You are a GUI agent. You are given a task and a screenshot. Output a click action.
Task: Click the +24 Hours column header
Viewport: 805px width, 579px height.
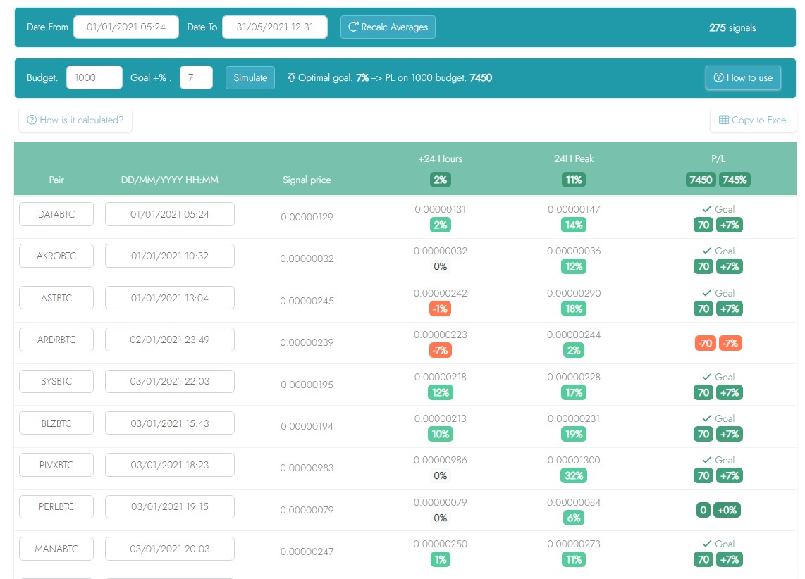pyautogui.click(x=441, y=159)
